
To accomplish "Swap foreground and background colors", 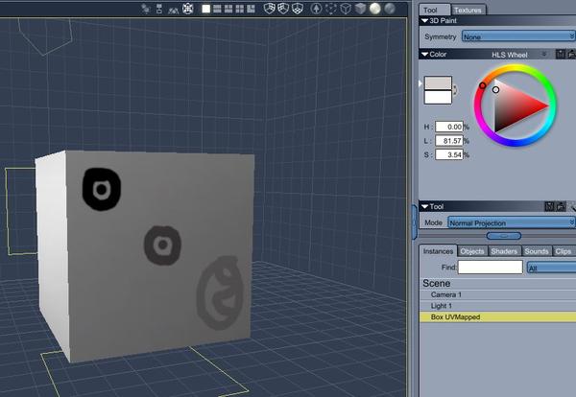I will [x=455, y=90].
